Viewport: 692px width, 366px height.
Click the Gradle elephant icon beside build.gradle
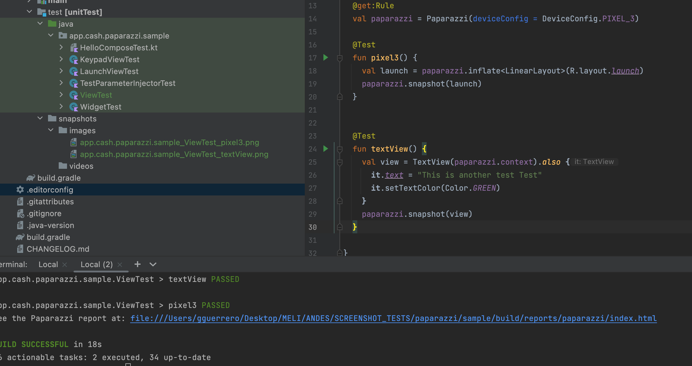(x=30, y=178)
